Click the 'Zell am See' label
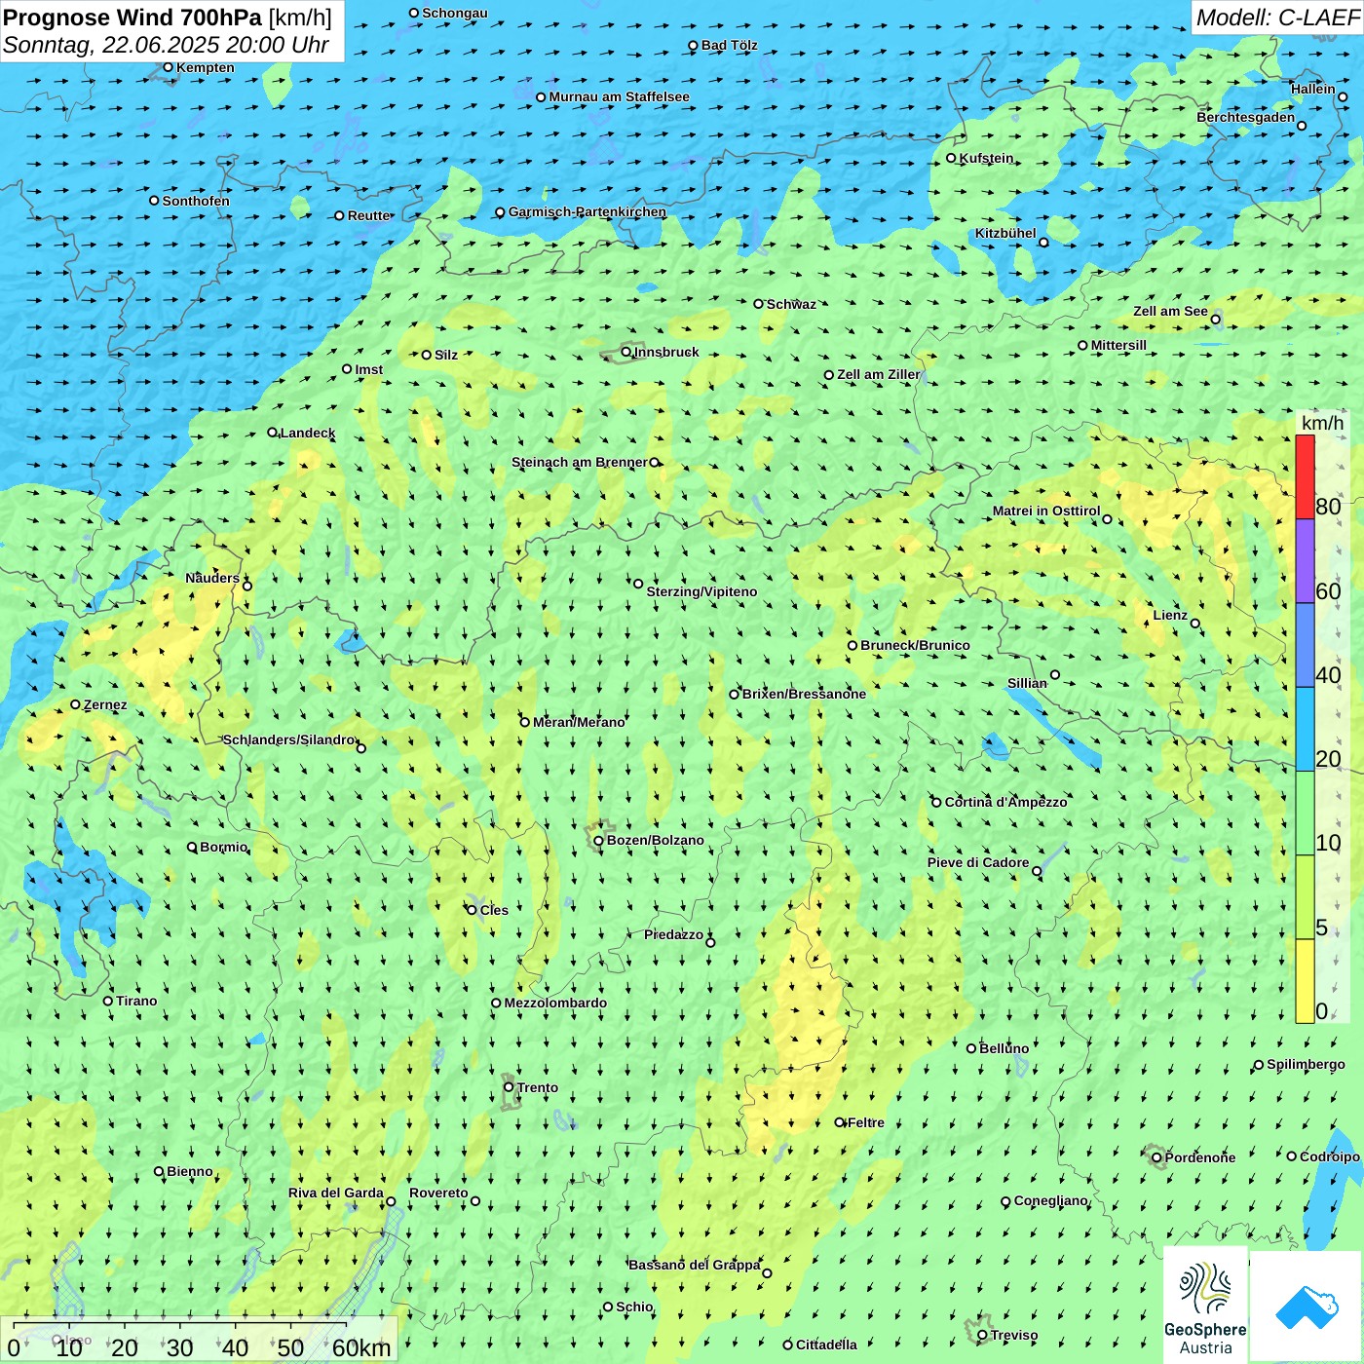 coord(1170,311)
